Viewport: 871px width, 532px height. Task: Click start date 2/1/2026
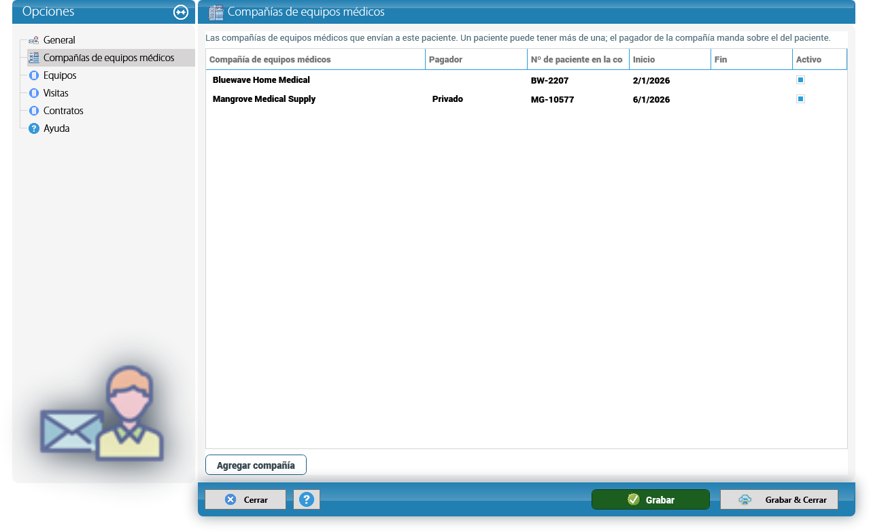tap(651, 81)
